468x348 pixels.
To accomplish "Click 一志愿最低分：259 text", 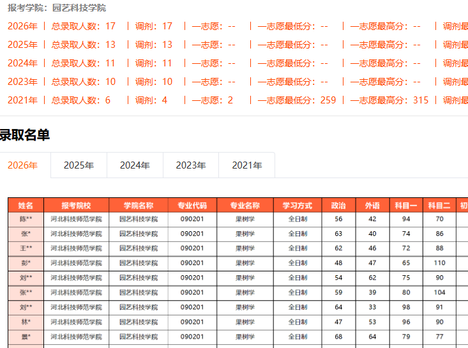I will tap(297, 100).
